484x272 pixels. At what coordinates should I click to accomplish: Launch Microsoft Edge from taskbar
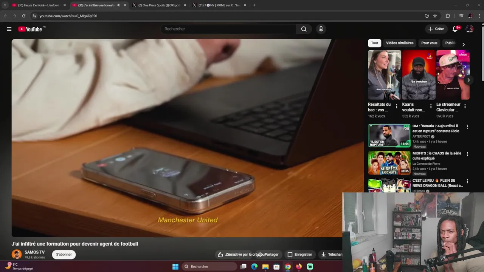(x=254, y=267)
